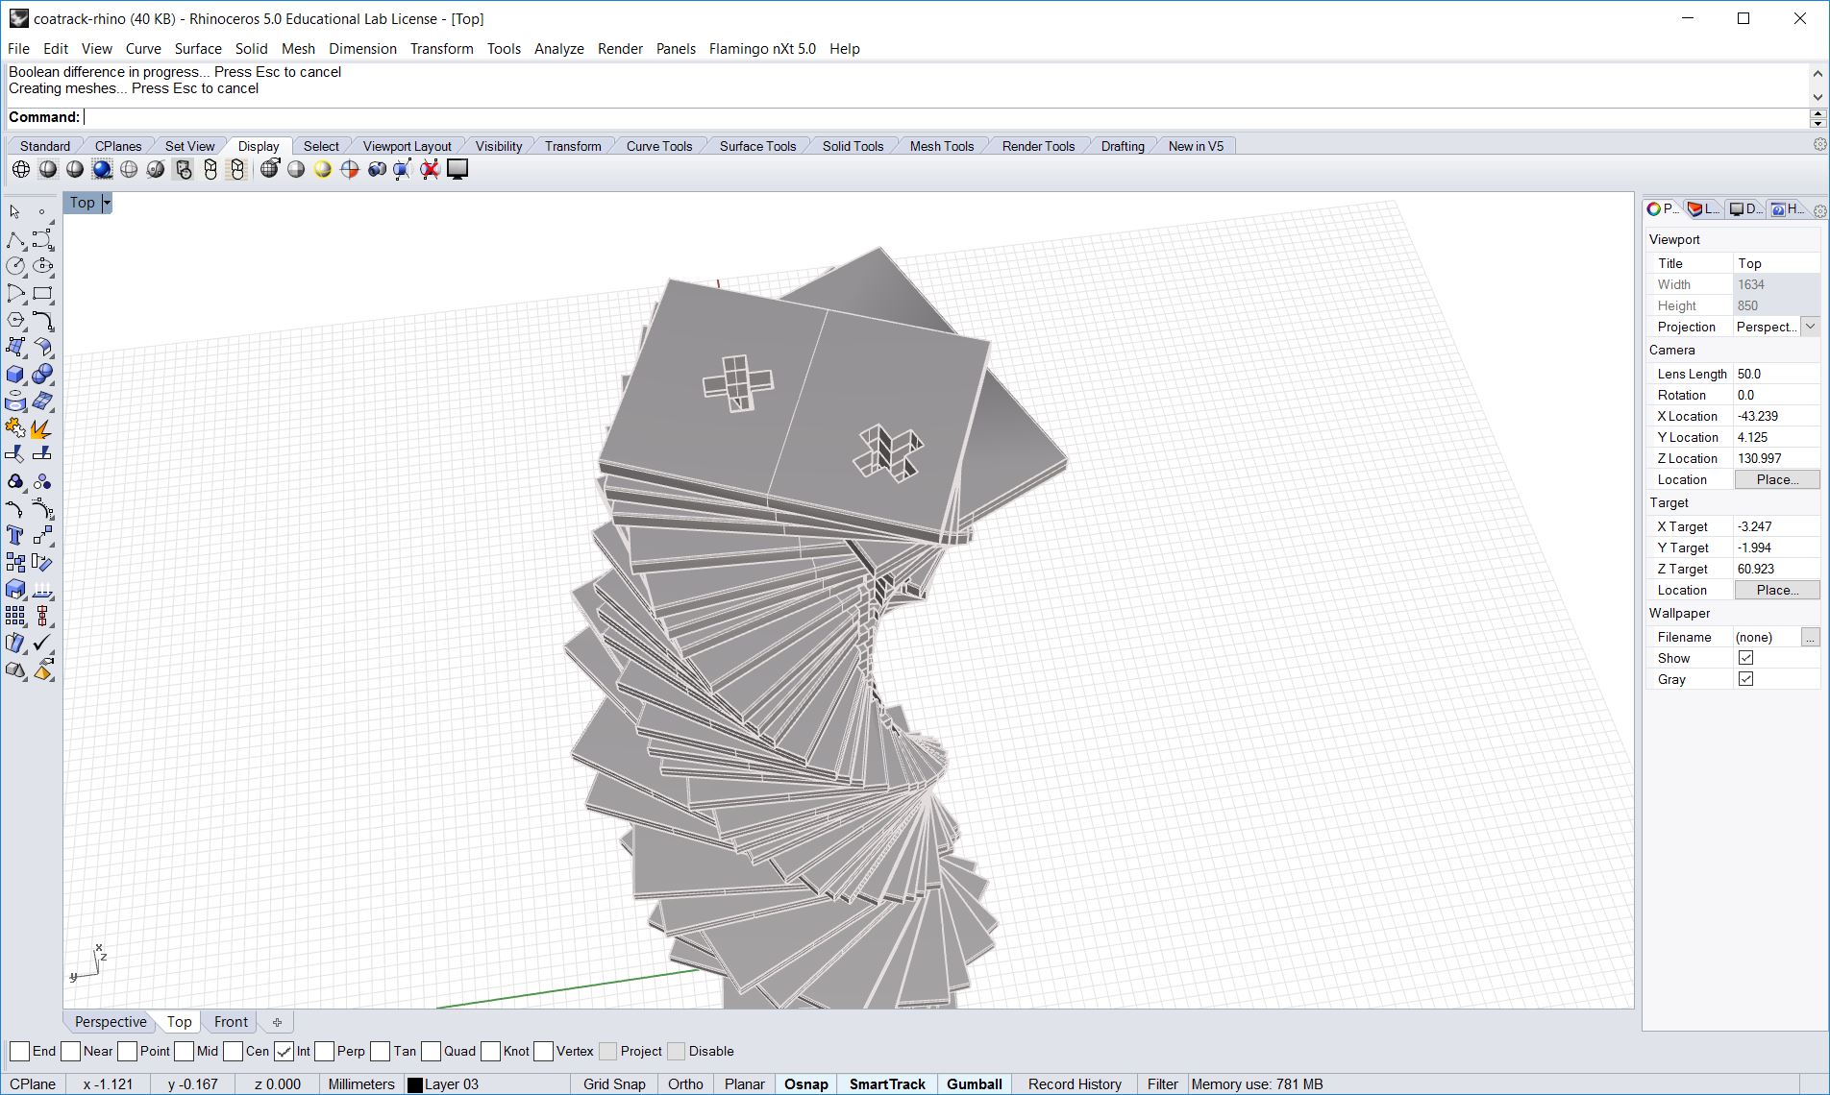Click into the Command input field
This screenshot has width=1830, height=1095.
coord(945,117)
